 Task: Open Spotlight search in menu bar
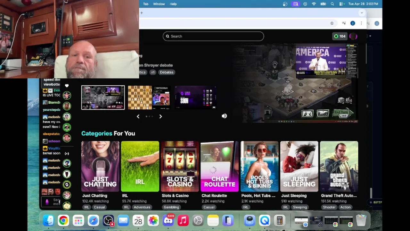point(332,4)
